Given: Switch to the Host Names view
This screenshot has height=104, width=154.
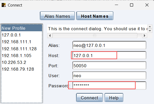Looking at the screenshot, I should [95, 16].
